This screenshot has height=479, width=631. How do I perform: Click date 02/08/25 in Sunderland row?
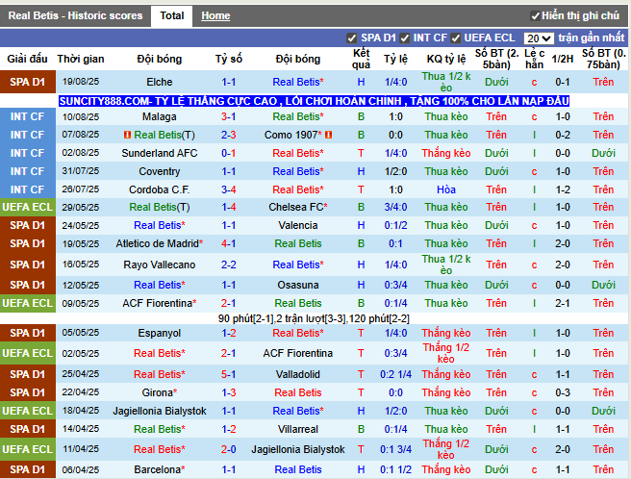pos(81,153)
